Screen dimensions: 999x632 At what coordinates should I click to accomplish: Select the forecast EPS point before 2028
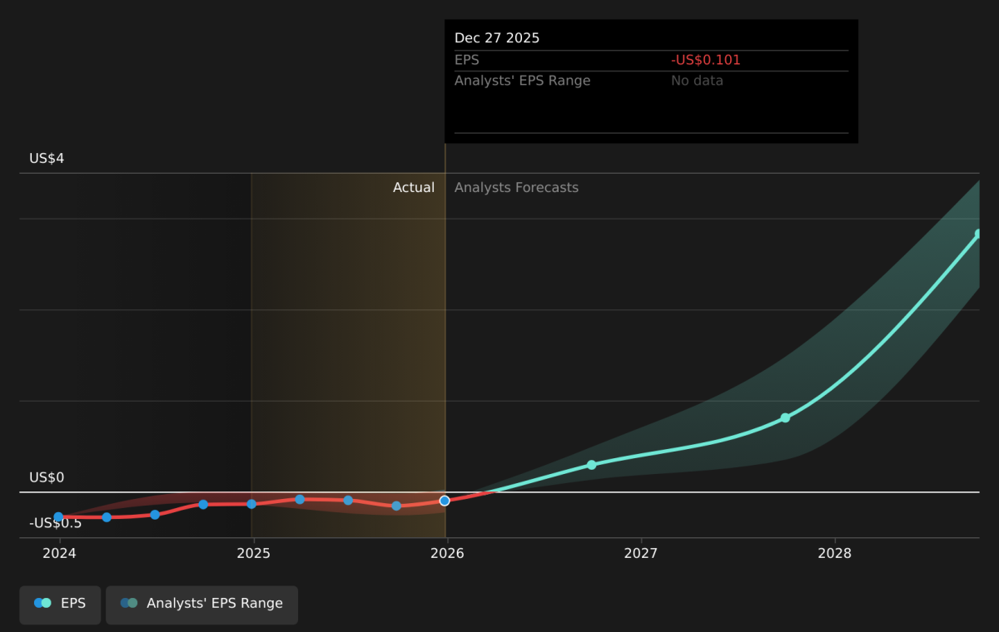pos(785,417)
